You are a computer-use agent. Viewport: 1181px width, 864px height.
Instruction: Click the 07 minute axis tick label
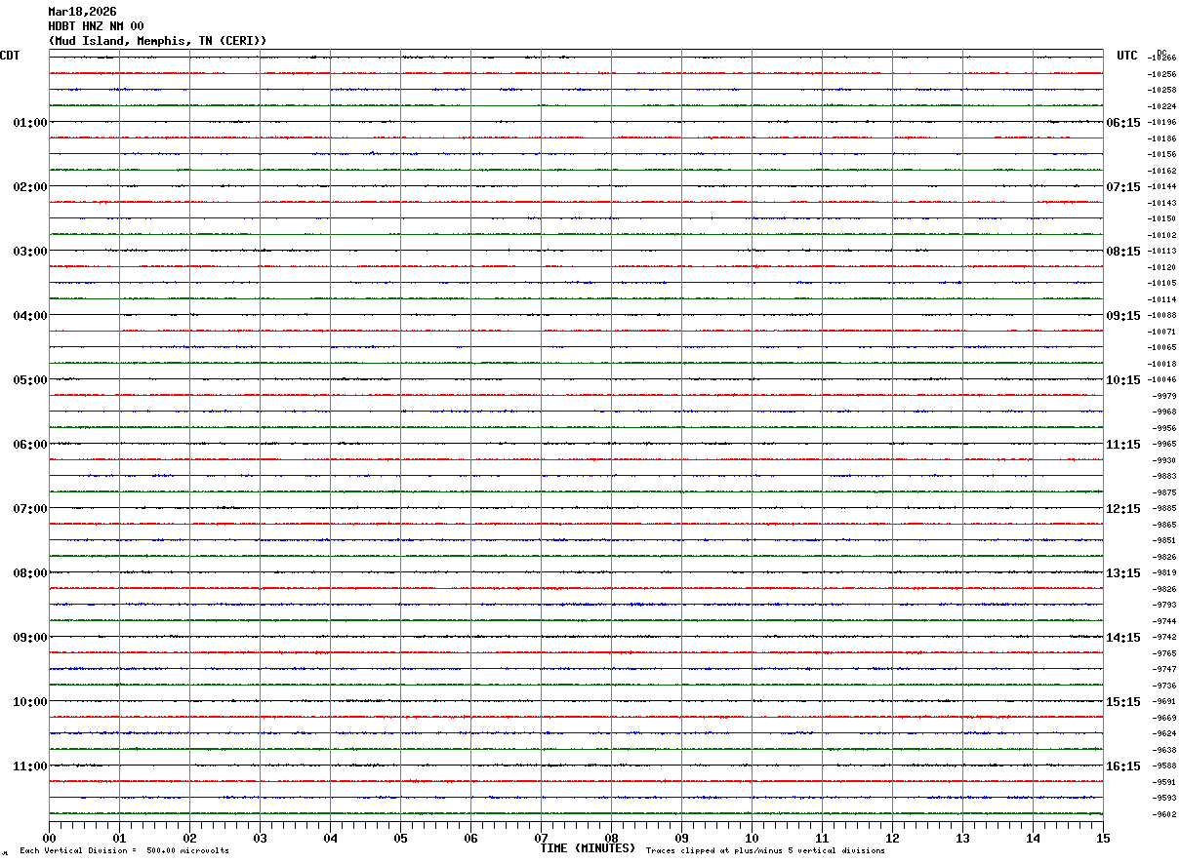[x=541, y=839]
